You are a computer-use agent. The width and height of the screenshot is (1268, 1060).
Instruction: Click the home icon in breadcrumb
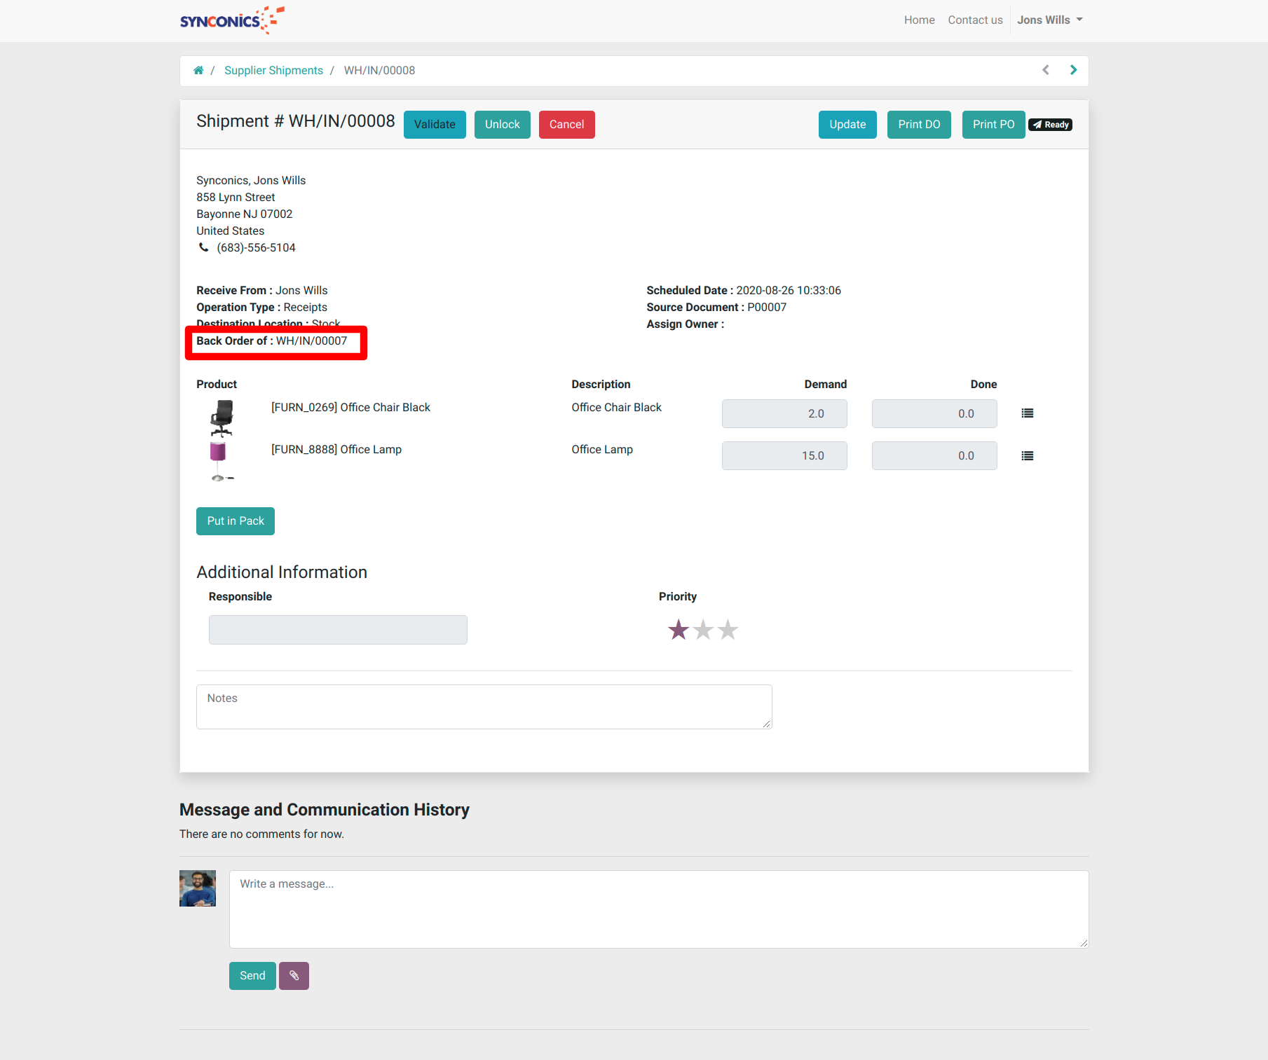(198, 70)
